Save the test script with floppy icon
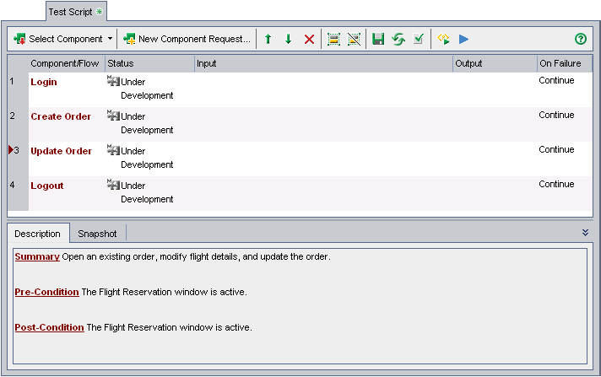This screenshot has width=601, height=377. [378, 40]
